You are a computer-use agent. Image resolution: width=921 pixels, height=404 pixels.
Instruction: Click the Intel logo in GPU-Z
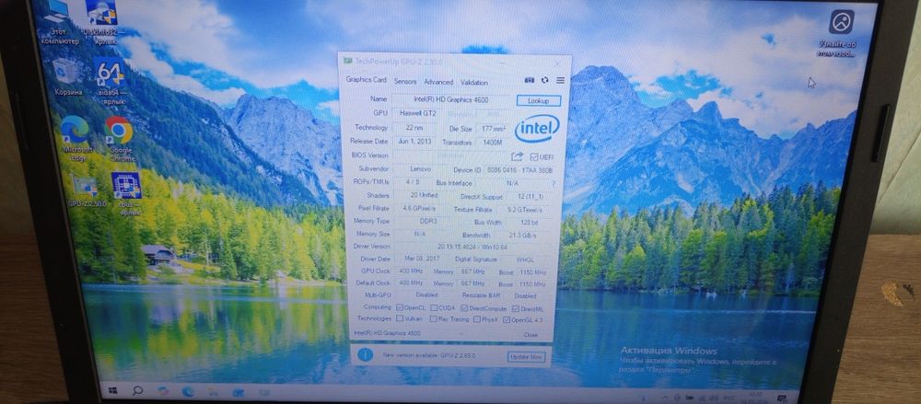coord(537,129)
